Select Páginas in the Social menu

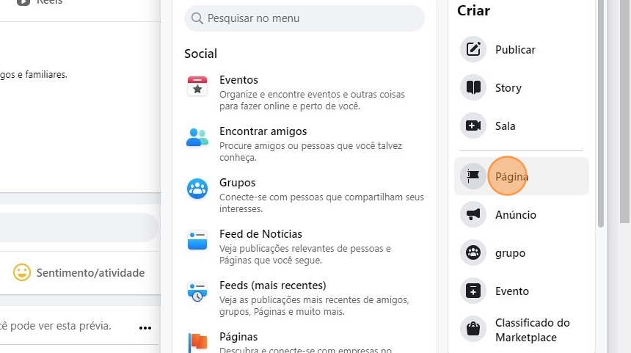(238, 337)
